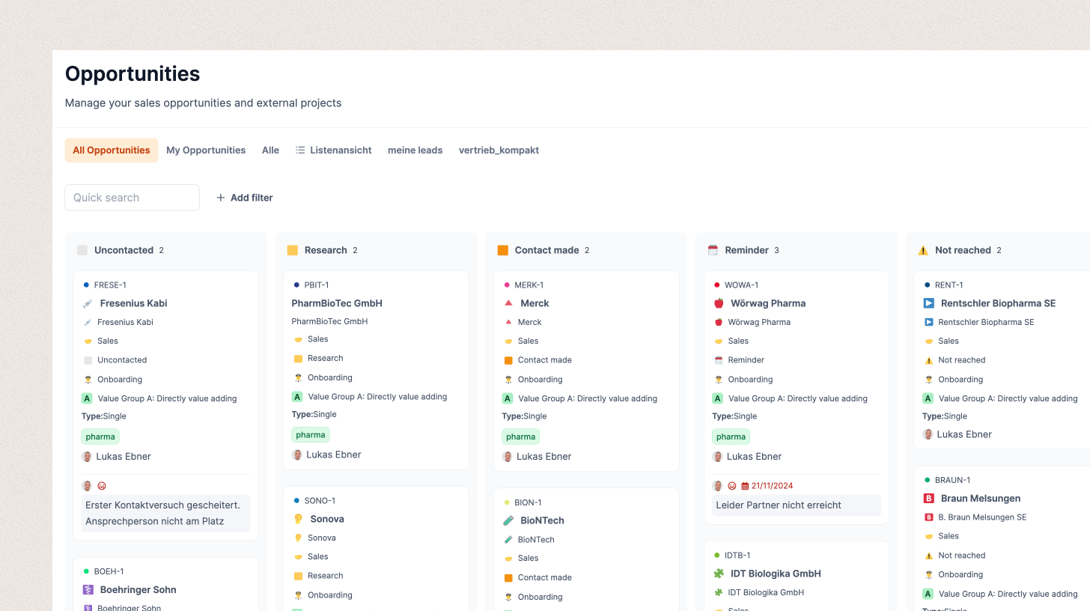Click the test tube icon beside bold BioNTech title
Screen dimensions: 1090x611
click(508, 520)
